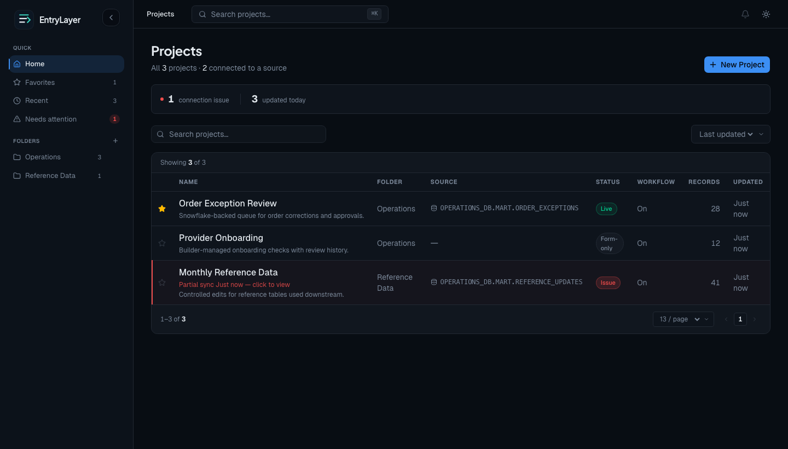Image resolution: width=788 pixels, height=449 pixels.
Task: Open Recent in the sidebar
Action: click(67, 101)
